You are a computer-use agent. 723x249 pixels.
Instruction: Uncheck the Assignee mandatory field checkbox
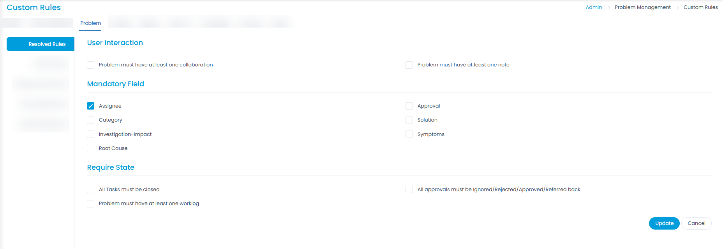pyautogui.click(x=91, y=106)
